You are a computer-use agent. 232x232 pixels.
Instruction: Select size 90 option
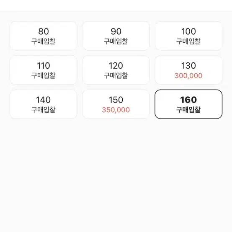(x=116, y=36)
